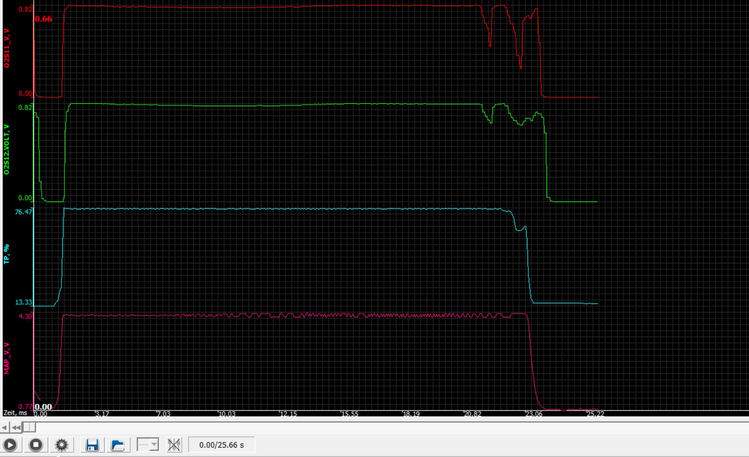Open settings with the gear icon
The image size is (749, 457).
click(x=61, y=445)
